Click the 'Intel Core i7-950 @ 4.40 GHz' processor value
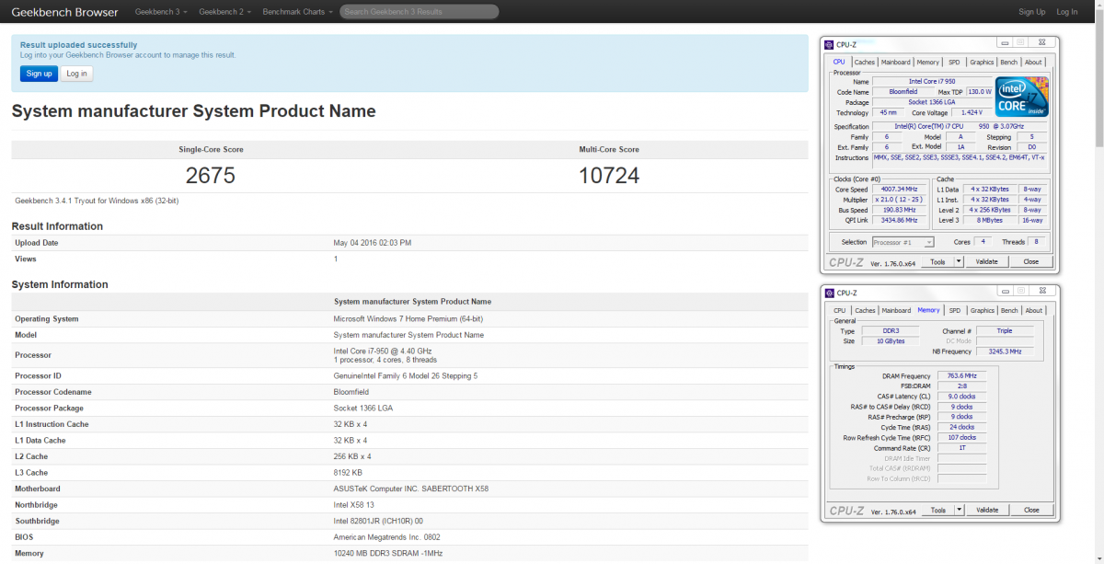Viewport: 1104px width, 564px height. click(383, 351)
